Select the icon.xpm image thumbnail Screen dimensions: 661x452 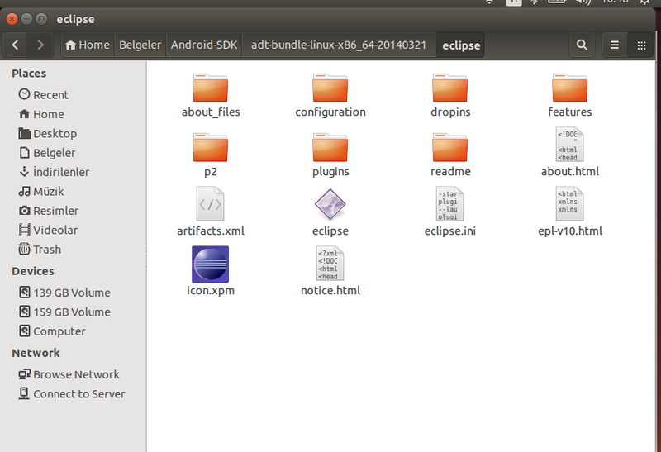211,264
